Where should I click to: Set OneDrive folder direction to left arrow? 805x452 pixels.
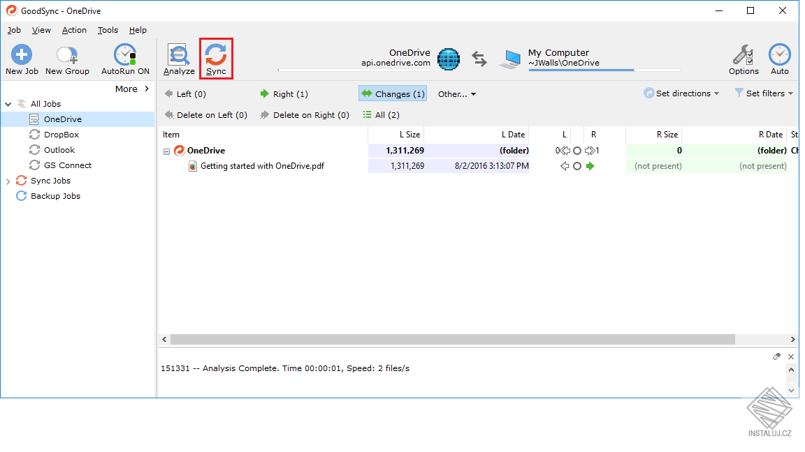[x=564, y=151]
